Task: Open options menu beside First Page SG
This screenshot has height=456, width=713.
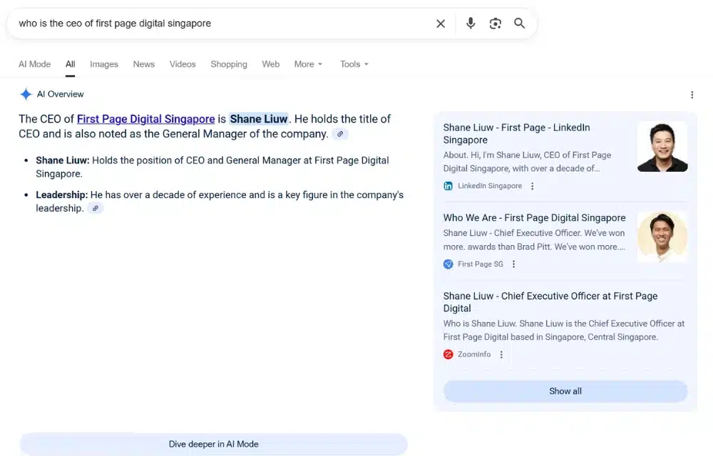Action: 513,264
